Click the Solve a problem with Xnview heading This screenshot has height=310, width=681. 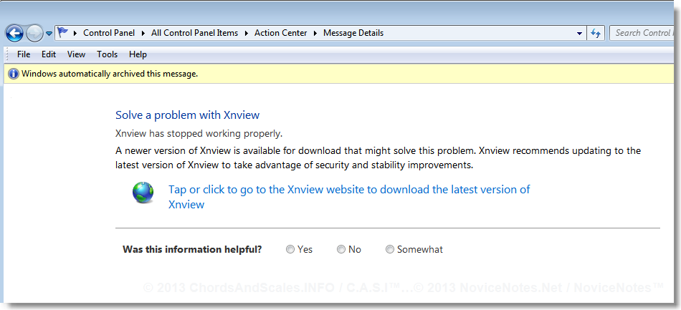187,115
